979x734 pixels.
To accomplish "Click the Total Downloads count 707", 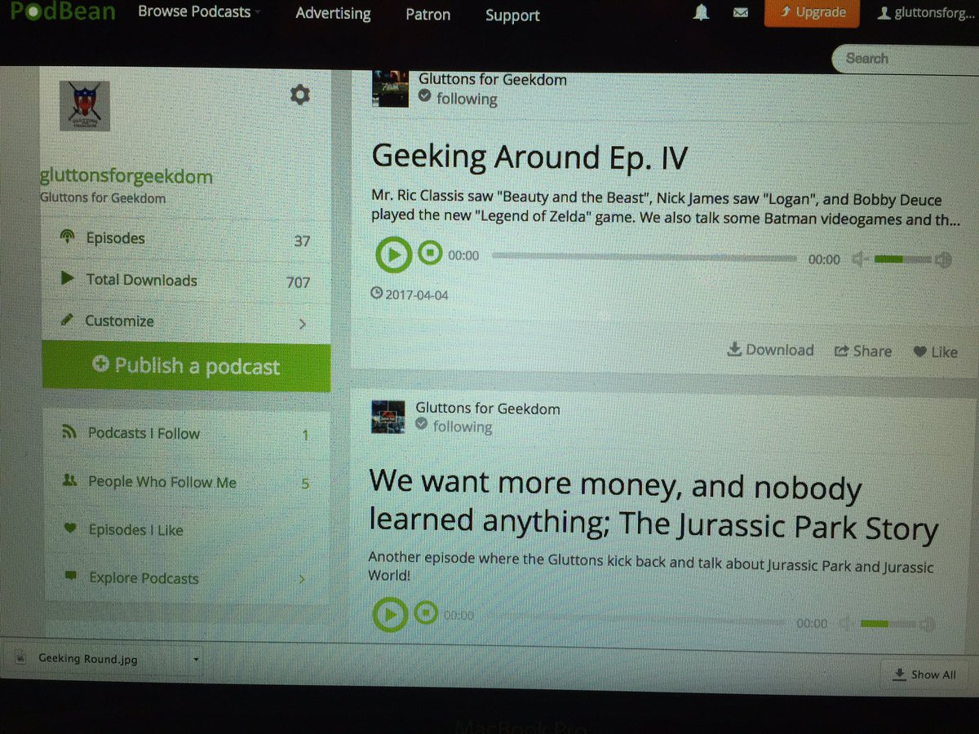I will [298, 282].
